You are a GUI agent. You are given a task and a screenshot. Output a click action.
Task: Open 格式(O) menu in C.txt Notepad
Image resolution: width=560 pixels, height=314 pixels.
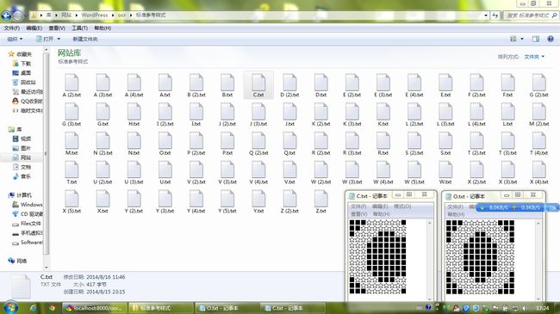402,206
